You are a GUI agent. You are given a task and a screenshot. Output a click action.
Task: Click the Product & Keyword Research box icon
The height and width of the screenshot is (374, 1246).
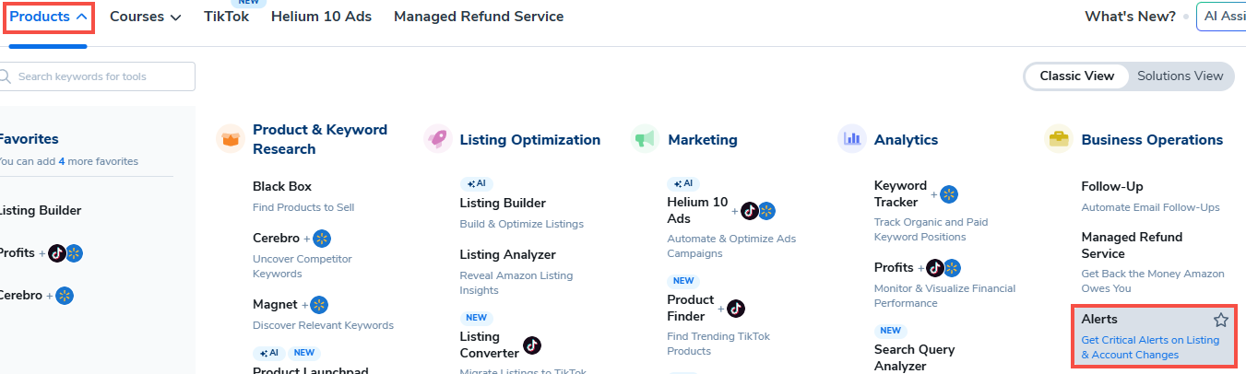click(230, 139)
